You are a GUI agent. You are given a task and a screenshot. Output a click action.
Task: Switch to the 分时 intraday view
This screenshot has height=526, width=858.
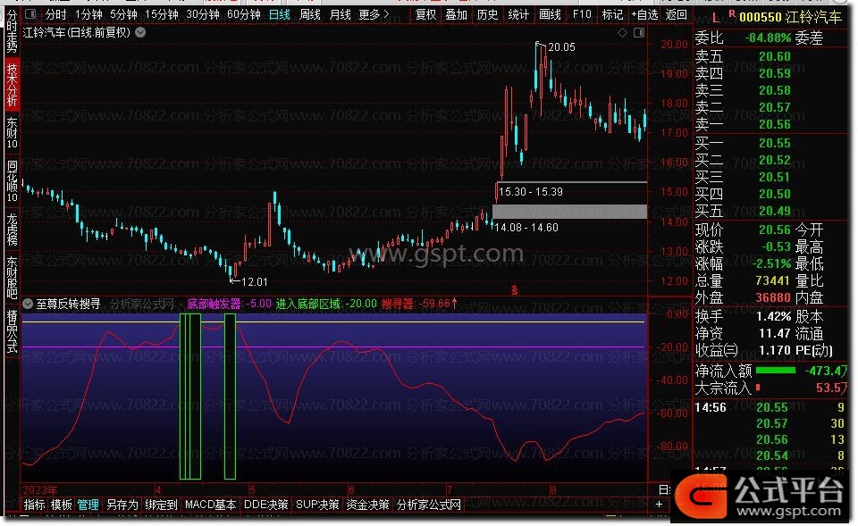pos(55,14)
